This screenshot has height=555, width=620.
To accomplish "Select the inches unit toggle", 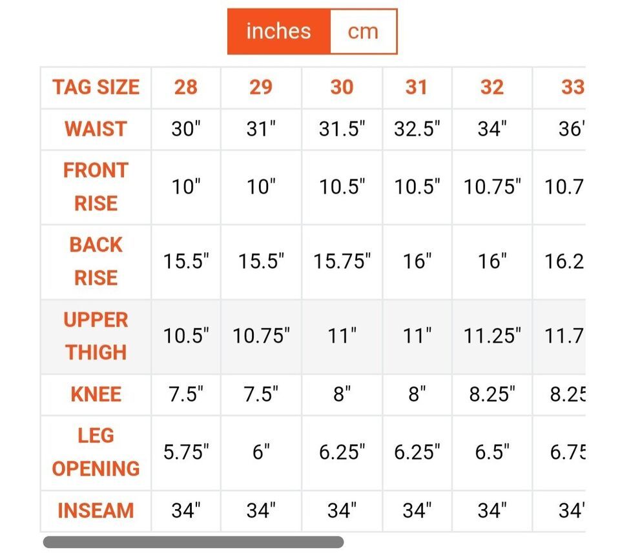I will [279, 32].
